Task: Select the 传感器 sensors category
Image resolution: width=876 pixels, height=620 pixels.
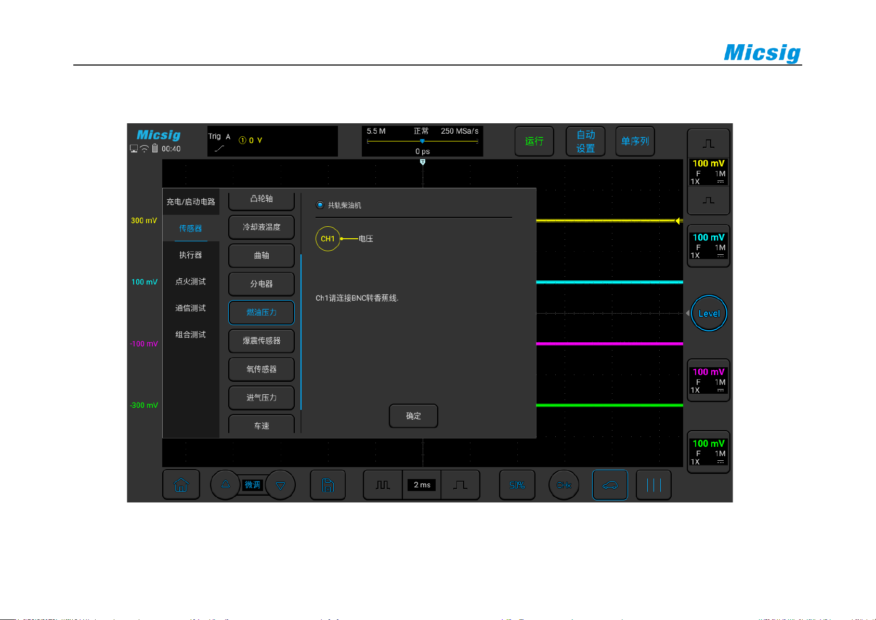Action: pos(191,228)
